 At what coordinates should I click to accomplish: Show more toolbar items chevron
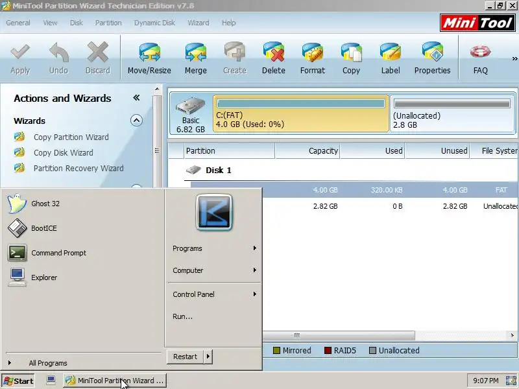click(x=514, y=59)
